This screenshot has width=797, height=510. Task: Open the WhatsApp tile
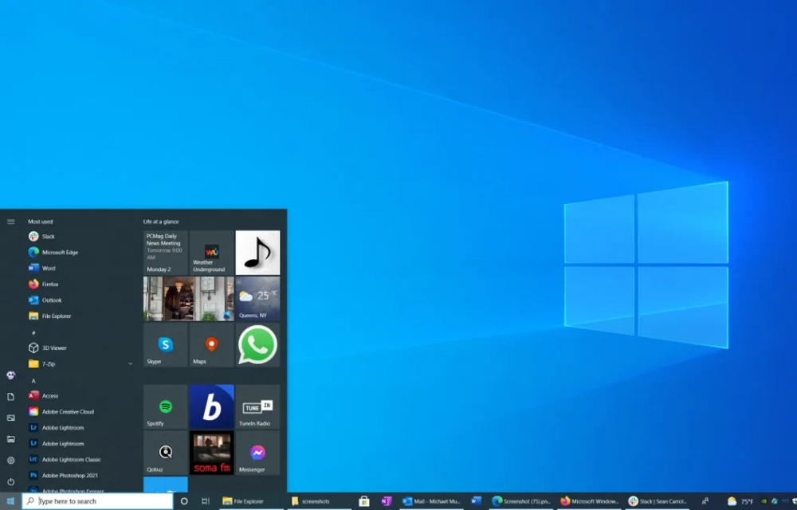tap(257, 345)
